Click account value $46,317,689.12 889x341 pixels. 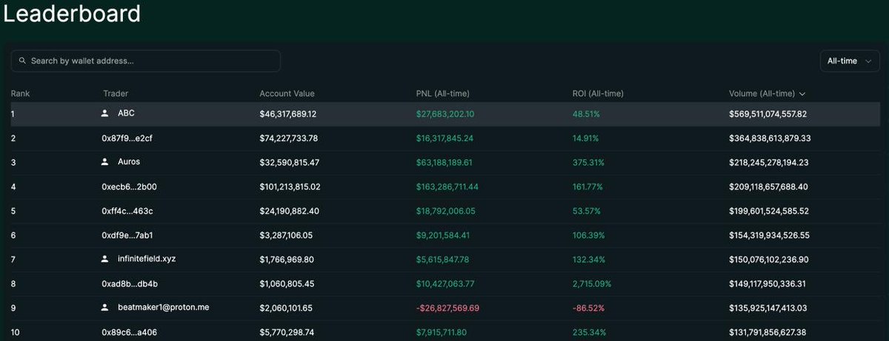coord(288,114)
